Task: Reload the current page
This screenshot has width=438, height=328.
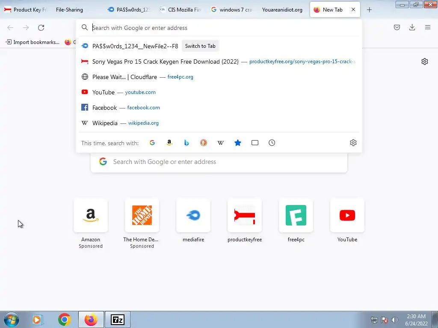Action: tap(41, 28)
